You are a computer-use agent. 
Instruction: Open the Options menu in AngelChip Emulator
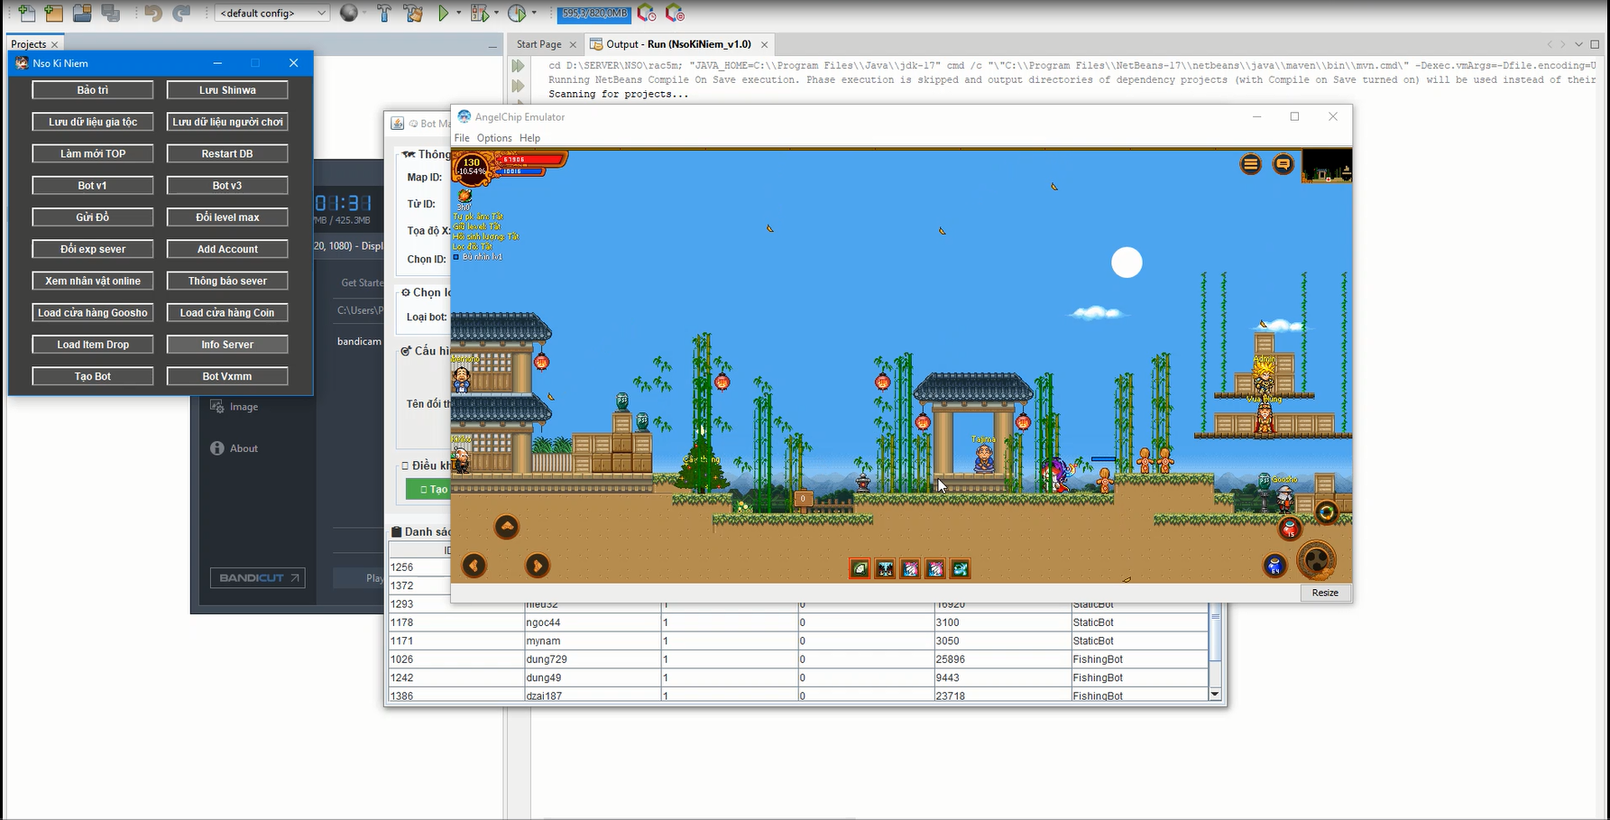point(494,138)
